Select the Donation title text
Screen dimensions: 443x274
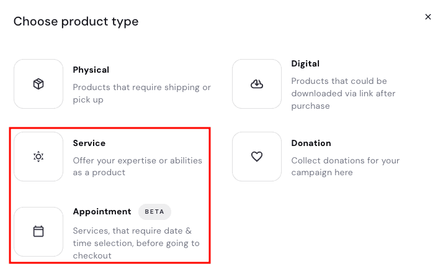coord(311,143)
